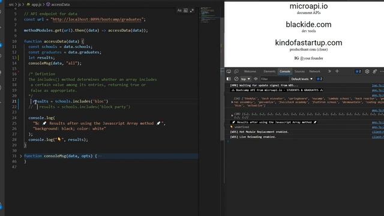Switch to the Sources tab
Viewport: 384px width, 216px height.
tap(299, 71)
